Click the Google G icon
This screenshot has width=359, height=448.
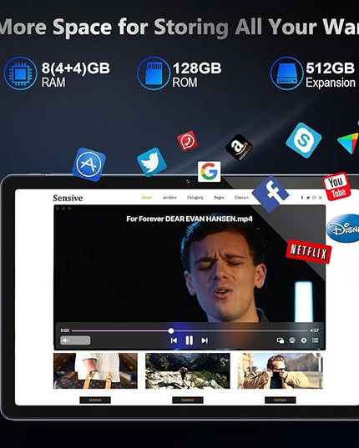209,172
